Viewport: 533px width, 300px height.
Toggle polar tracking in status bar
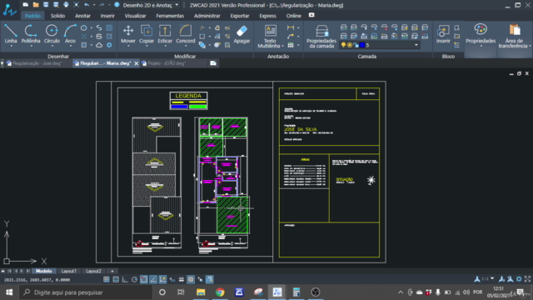click(x=134, y=280)
